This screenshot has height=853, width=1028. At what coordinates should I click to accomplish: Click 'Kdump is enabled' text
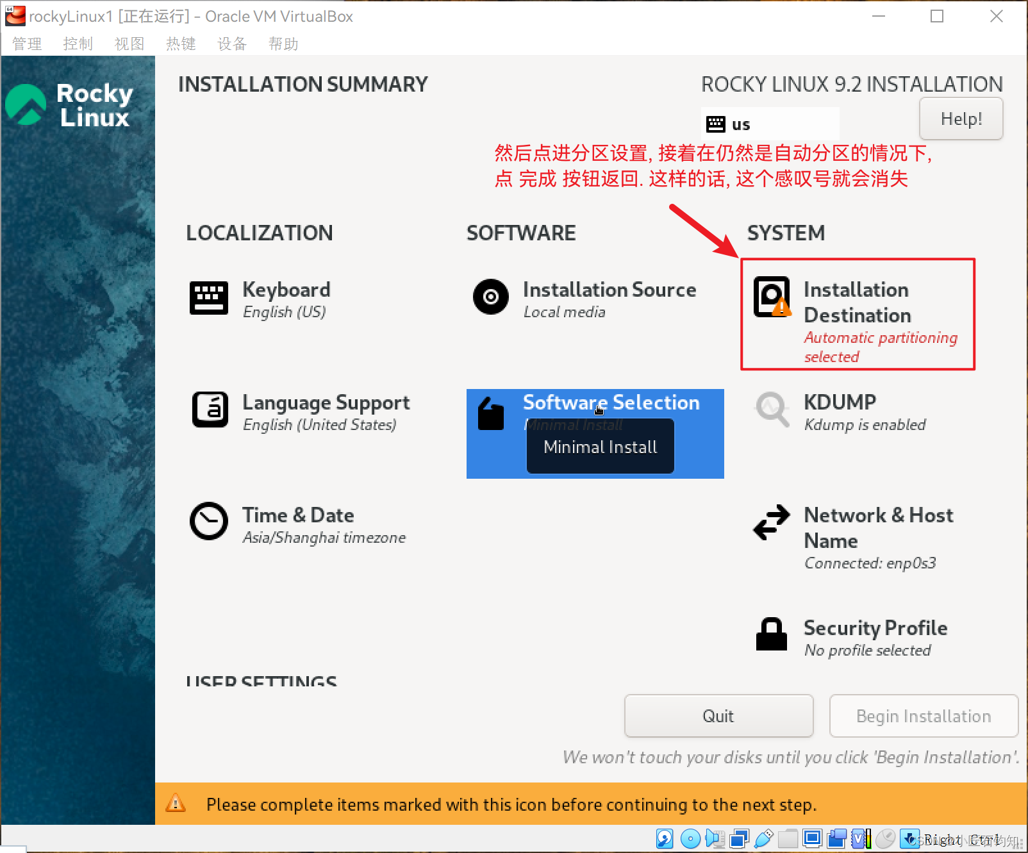point(865,424)
